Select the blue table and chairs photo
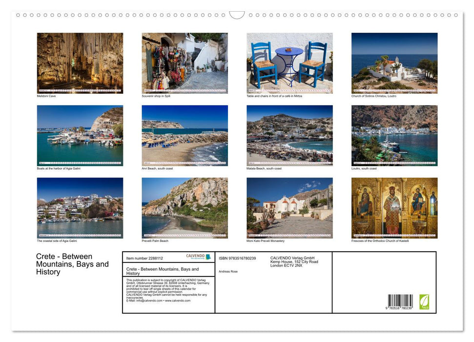Screen dimensions: 474x342 click(289, 63)
